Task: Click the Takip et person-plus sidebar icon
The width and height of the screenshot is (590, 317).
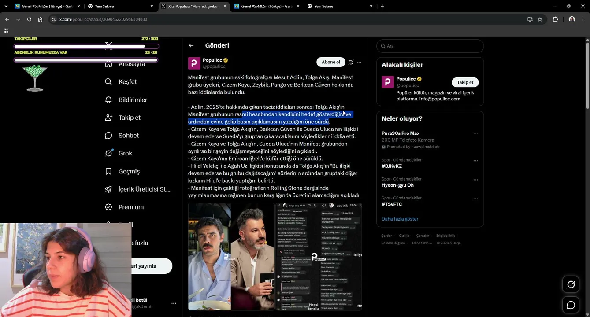Action: pyautogui.click(x=108, y=118)
